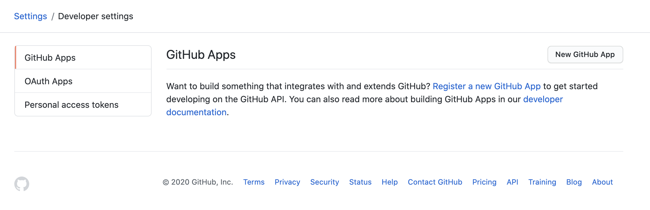Go back to Settings via breadcrumb
This screenshot has width=650, height=210.
tap(30, 16)
